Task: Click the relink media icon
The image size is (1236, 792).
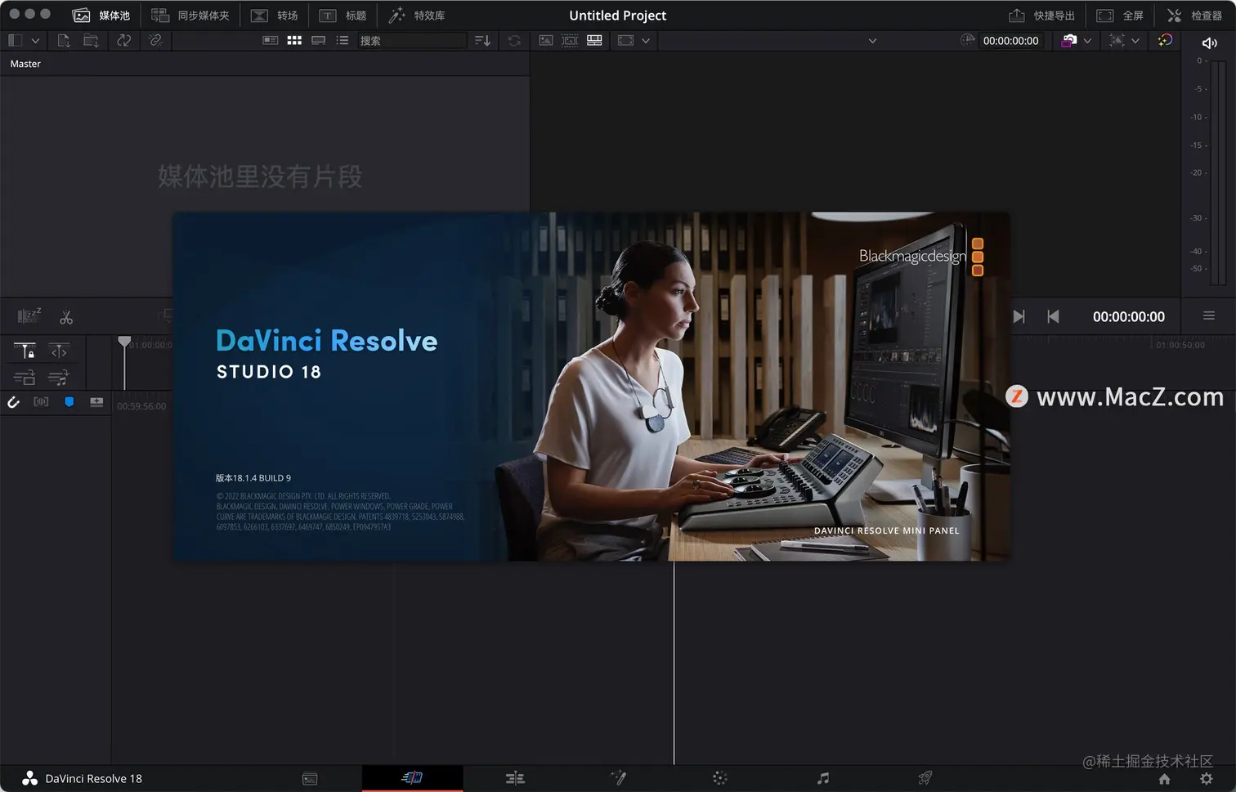Action: tap(155, 40)
